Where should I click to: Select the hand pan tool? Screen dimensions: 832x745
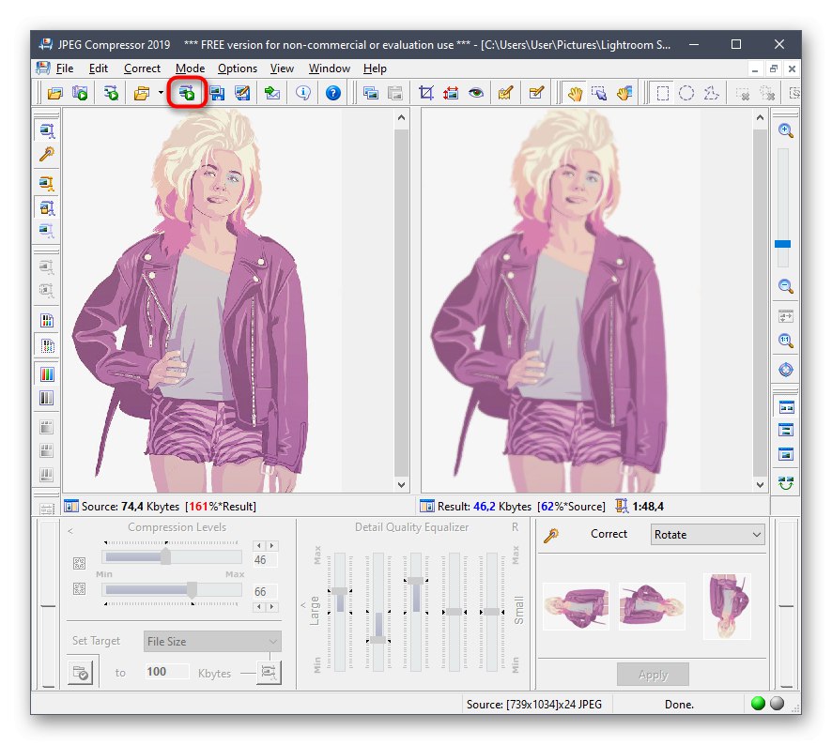point(573,93)
